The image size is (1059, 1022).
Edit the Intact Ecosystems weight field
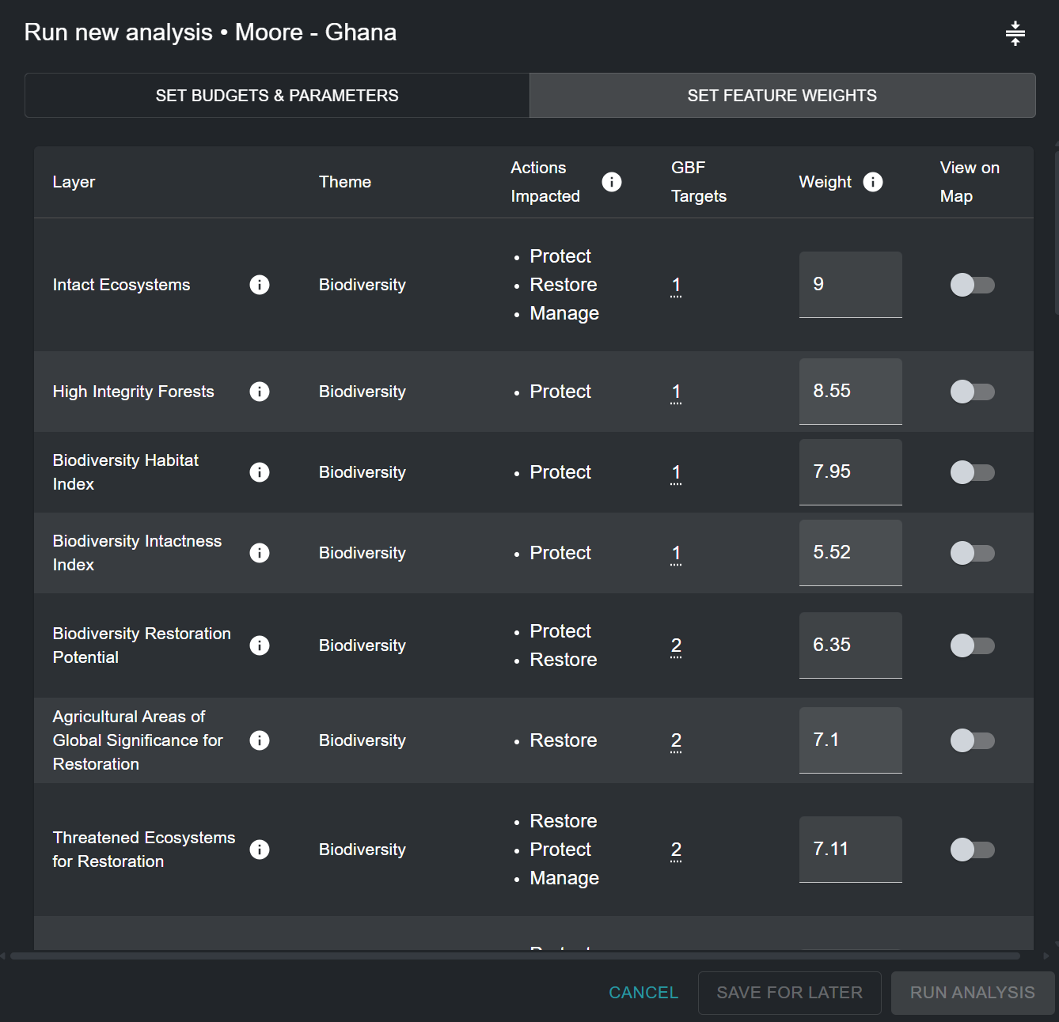(850, 285)
